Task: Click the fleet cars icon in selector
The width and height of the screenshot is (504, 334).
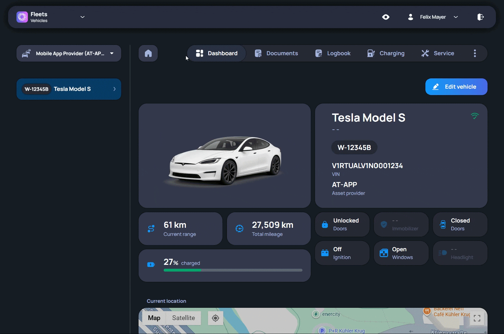Action: point(26,53)
